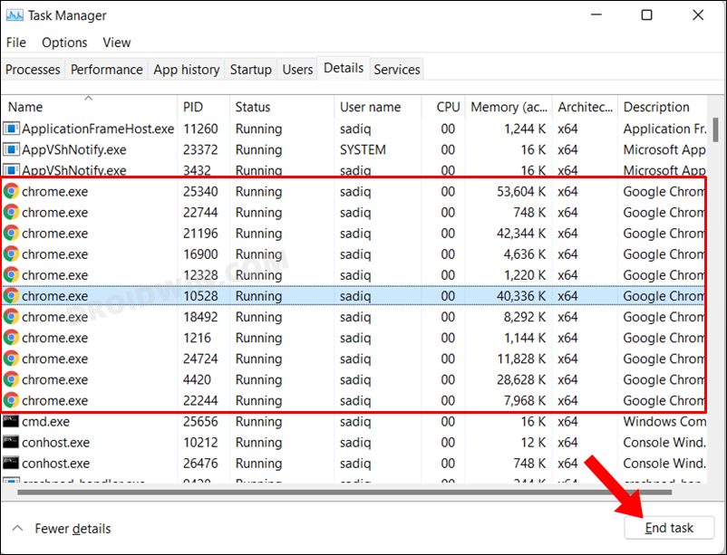Click the Task Manager title bar icon
The width and height of the screenshot is (727, 555).
15,15
